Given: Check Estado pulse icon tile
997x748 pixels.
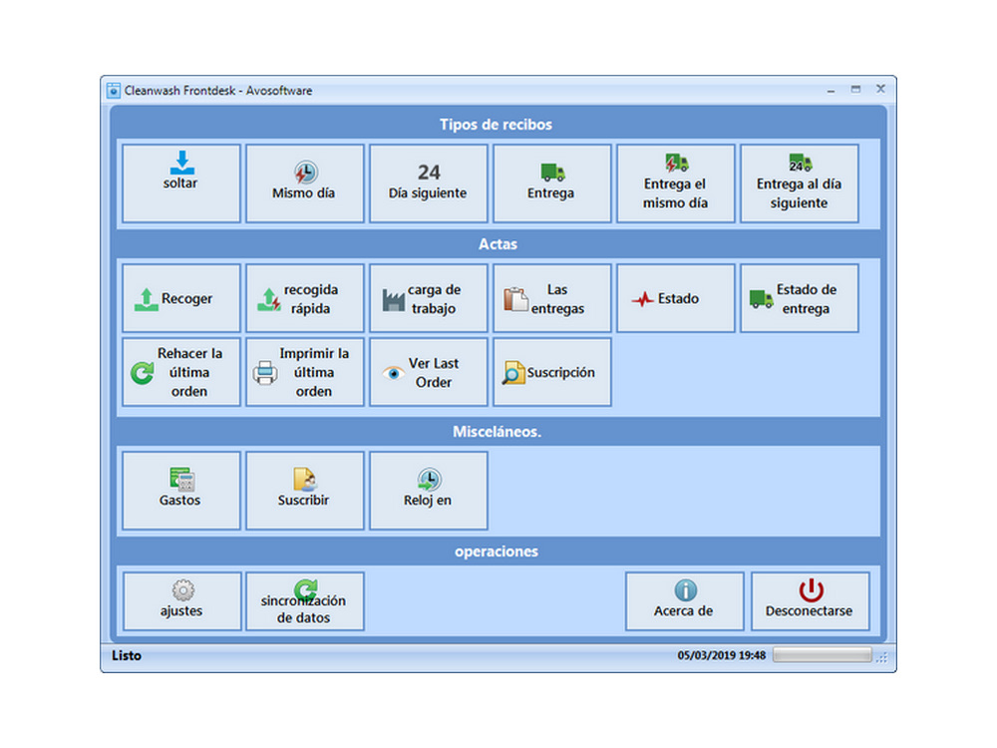Looking at the screenshot, I should point(675,298).
